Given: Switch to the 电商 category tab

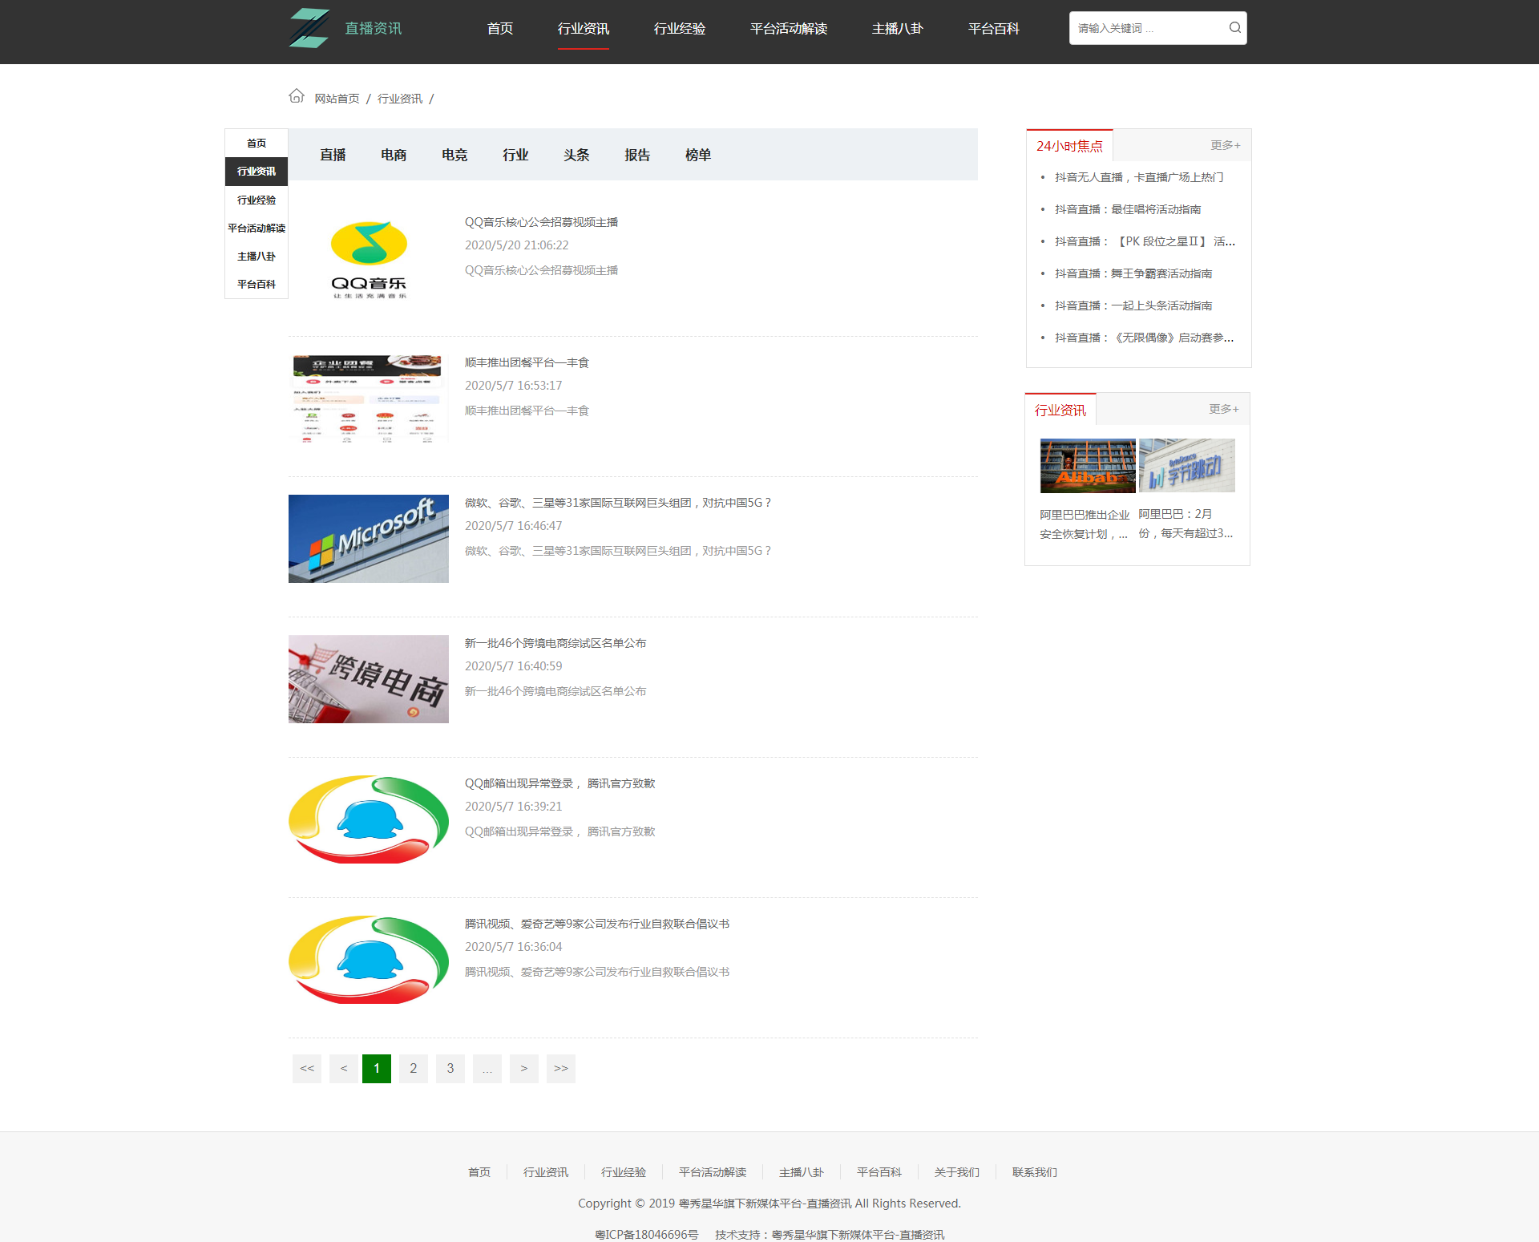Looking at the screenshot, I should 394,155.
